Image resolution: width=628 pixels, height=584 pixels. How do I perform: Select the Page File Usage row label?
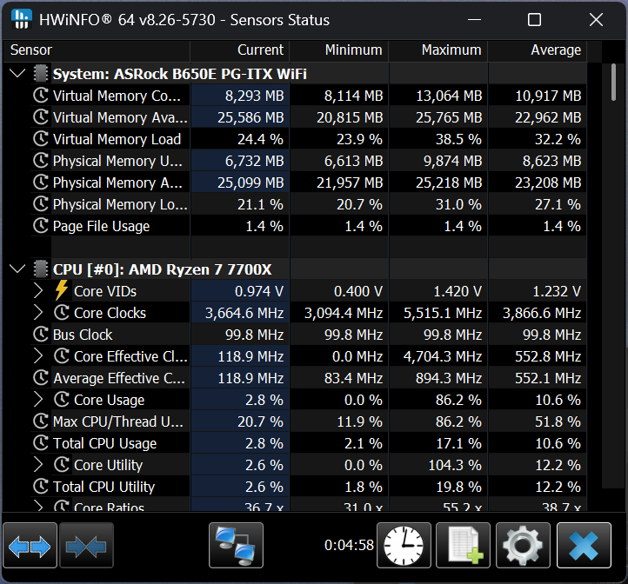click(x=101, y=226)
